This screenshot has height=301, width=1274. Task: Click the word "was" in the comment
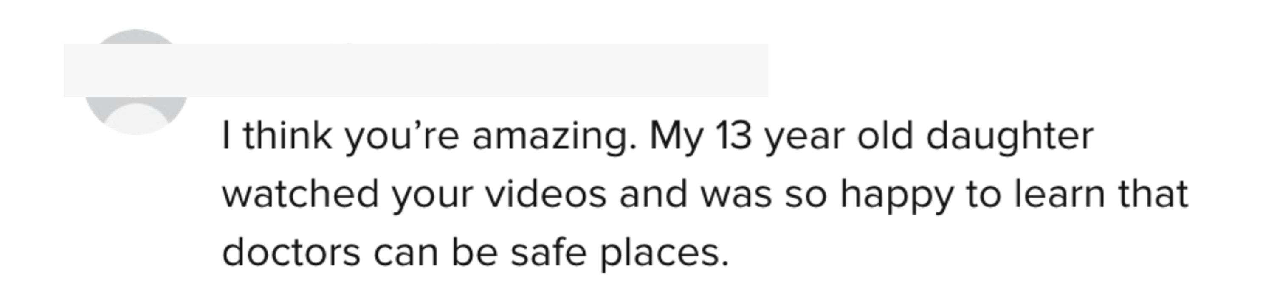(x=736, y=196)
